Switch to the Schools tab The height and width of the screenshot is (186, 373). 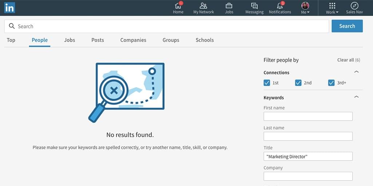[205, 40]
